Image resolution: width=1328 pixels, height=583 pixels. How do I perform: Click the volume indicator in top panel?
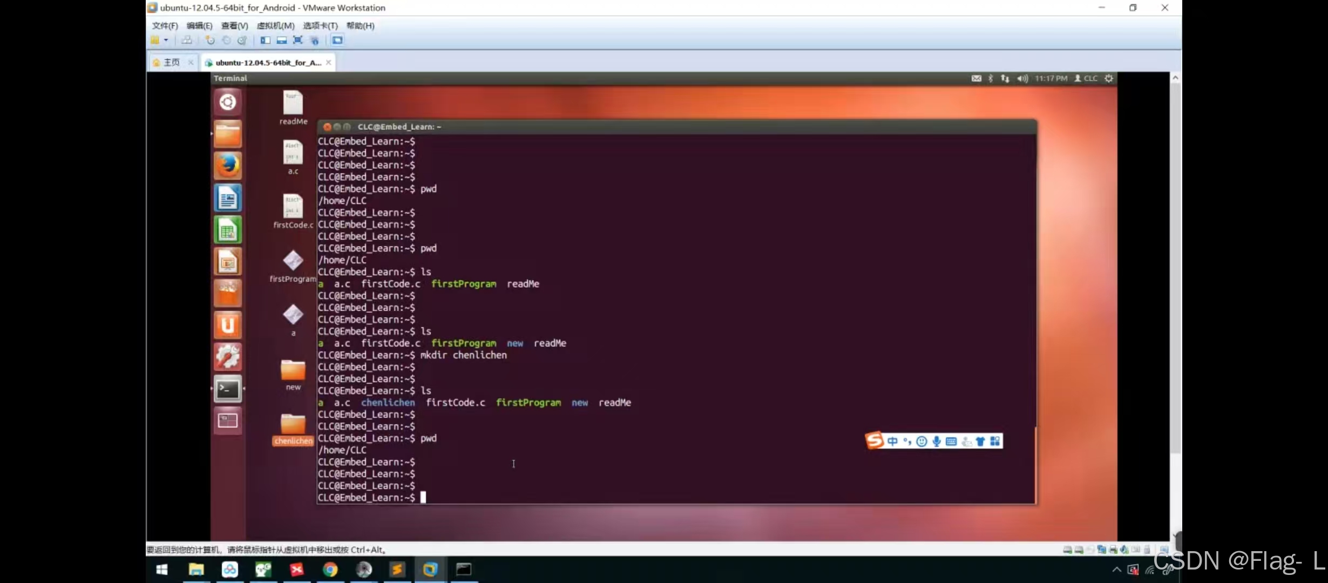(x=1022, y=79)
